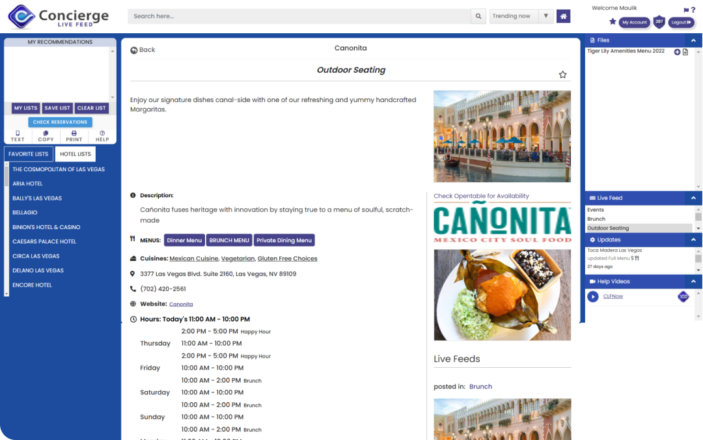The image size is (703, 440).
Task: Click the Logout button
Action: point(681,22)
